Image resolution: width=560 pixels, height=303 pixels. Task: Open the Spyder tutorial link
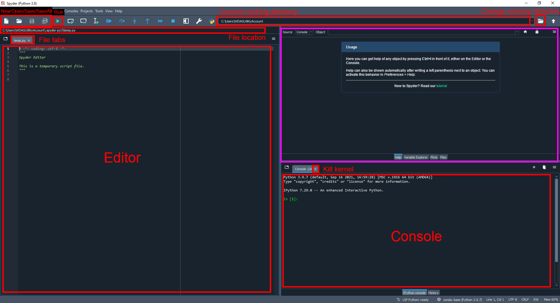(441, 86)
